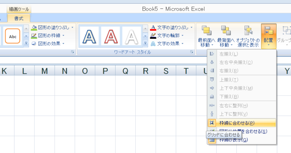The height and width of the screenshot is (153, 291).
Task: Choose 上下に整列(V) distribute vertically
Action: (x=242, y=114)
